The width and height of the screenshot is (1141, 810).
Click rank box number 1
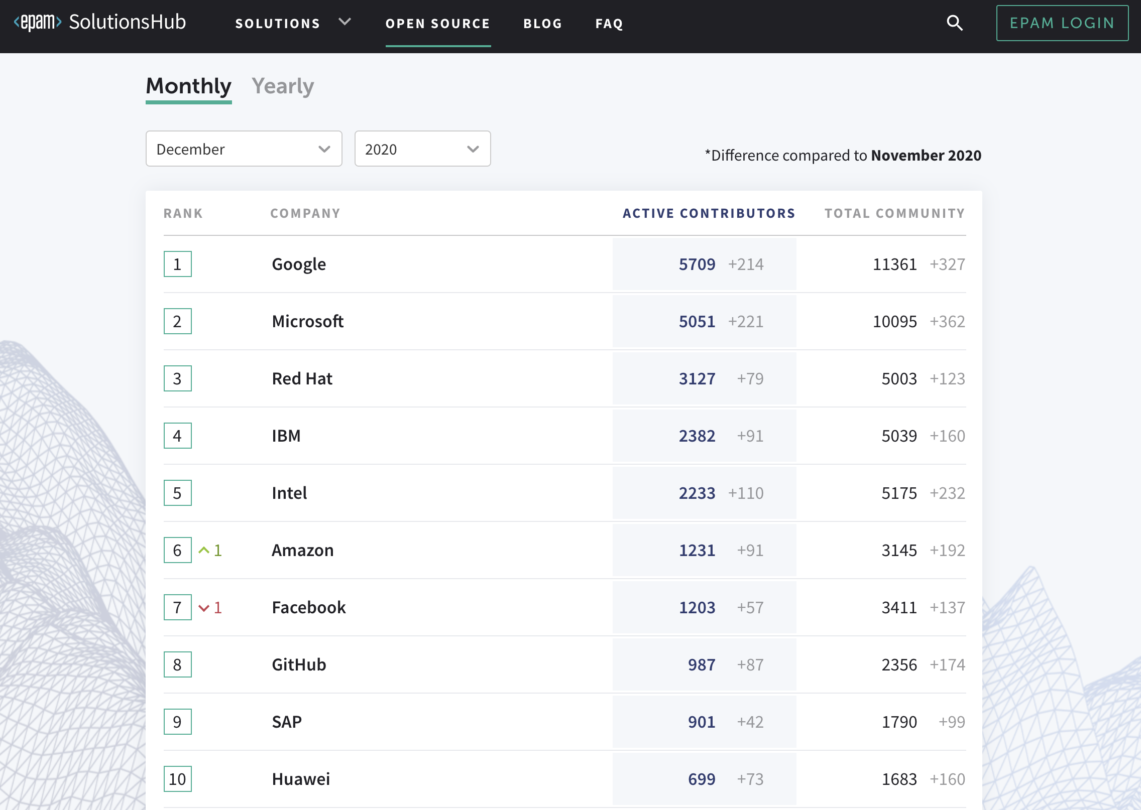coord(177,264)
